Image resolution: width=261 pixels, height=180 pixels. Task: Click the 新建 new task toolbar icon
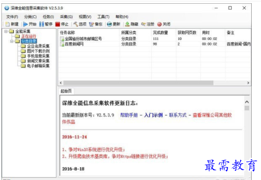[x=7, y=24]
